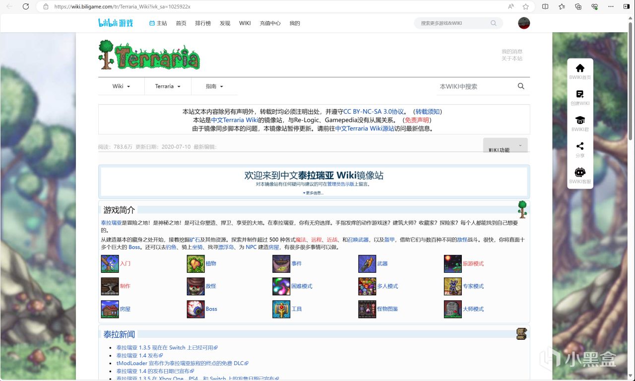
Task: Click the bilibili 游戏 logo
Action: pyautogui.click(x=116, y=23)
